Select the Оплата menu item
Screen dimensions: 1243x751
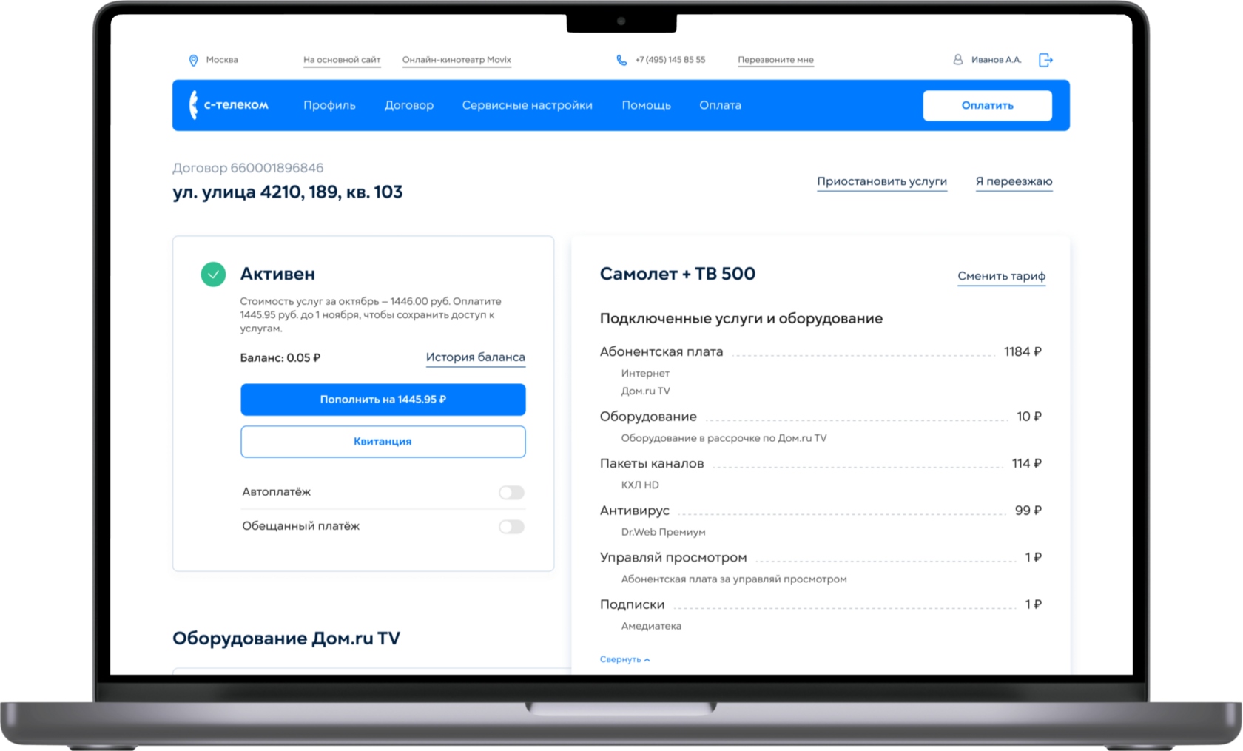(x=721, y=105)
